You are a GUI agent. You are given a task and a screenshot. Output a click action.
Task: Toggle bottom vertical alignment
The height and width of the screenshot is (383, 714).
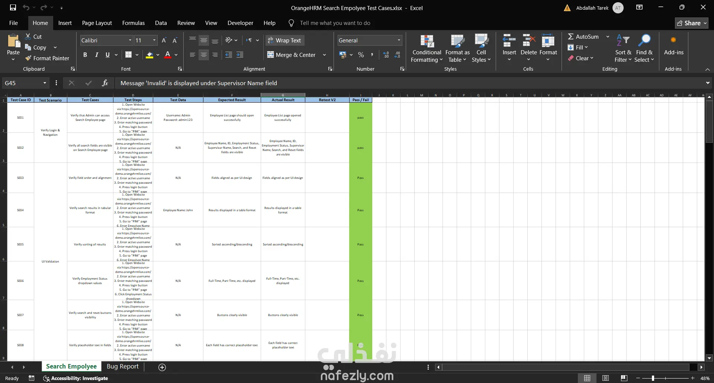pyautogui.click(x=215, y=40)
